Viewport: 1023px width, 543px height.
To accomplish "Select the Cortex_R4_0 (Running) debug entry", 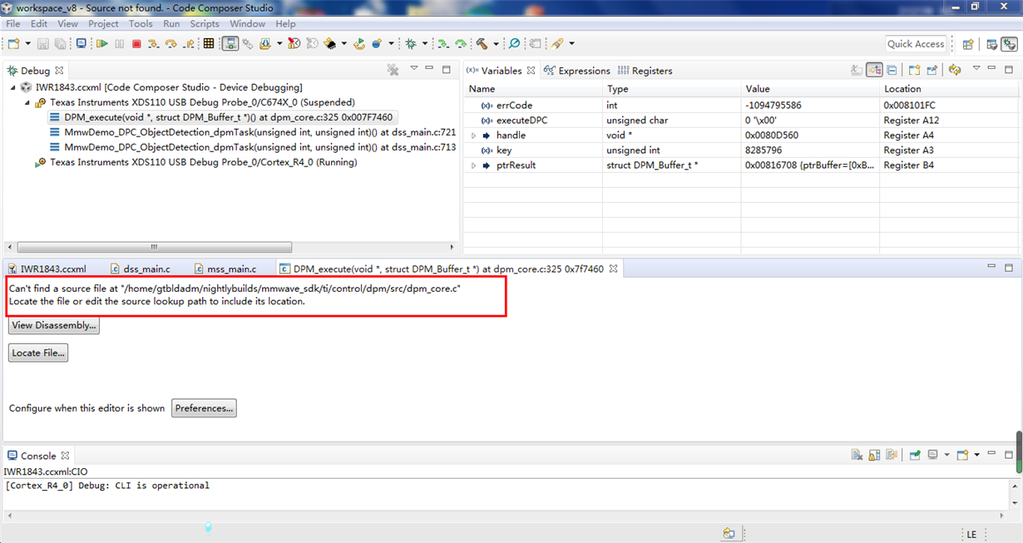I will 195,162.
